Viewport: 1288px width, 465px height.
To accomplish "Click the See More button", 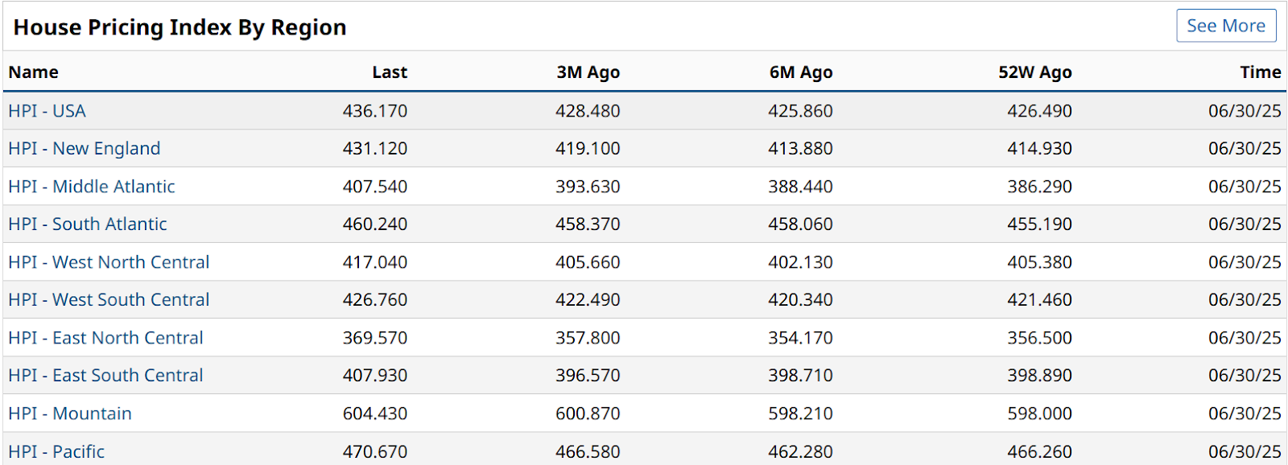I will pos(1225,26).
